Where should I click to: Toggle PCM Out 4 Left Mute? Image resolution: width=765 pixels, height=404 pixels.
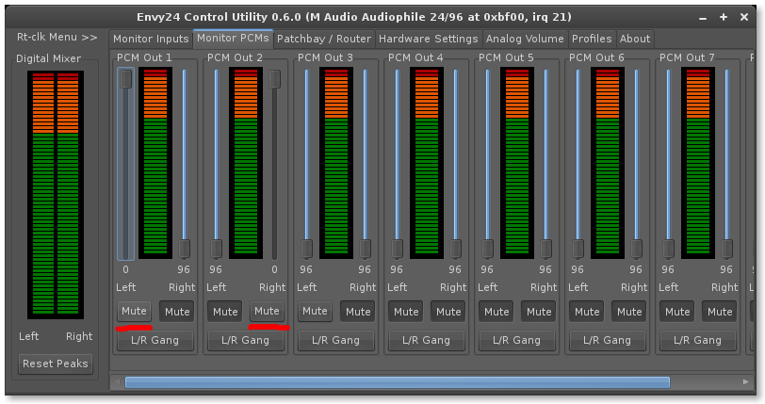coord(406,312)
